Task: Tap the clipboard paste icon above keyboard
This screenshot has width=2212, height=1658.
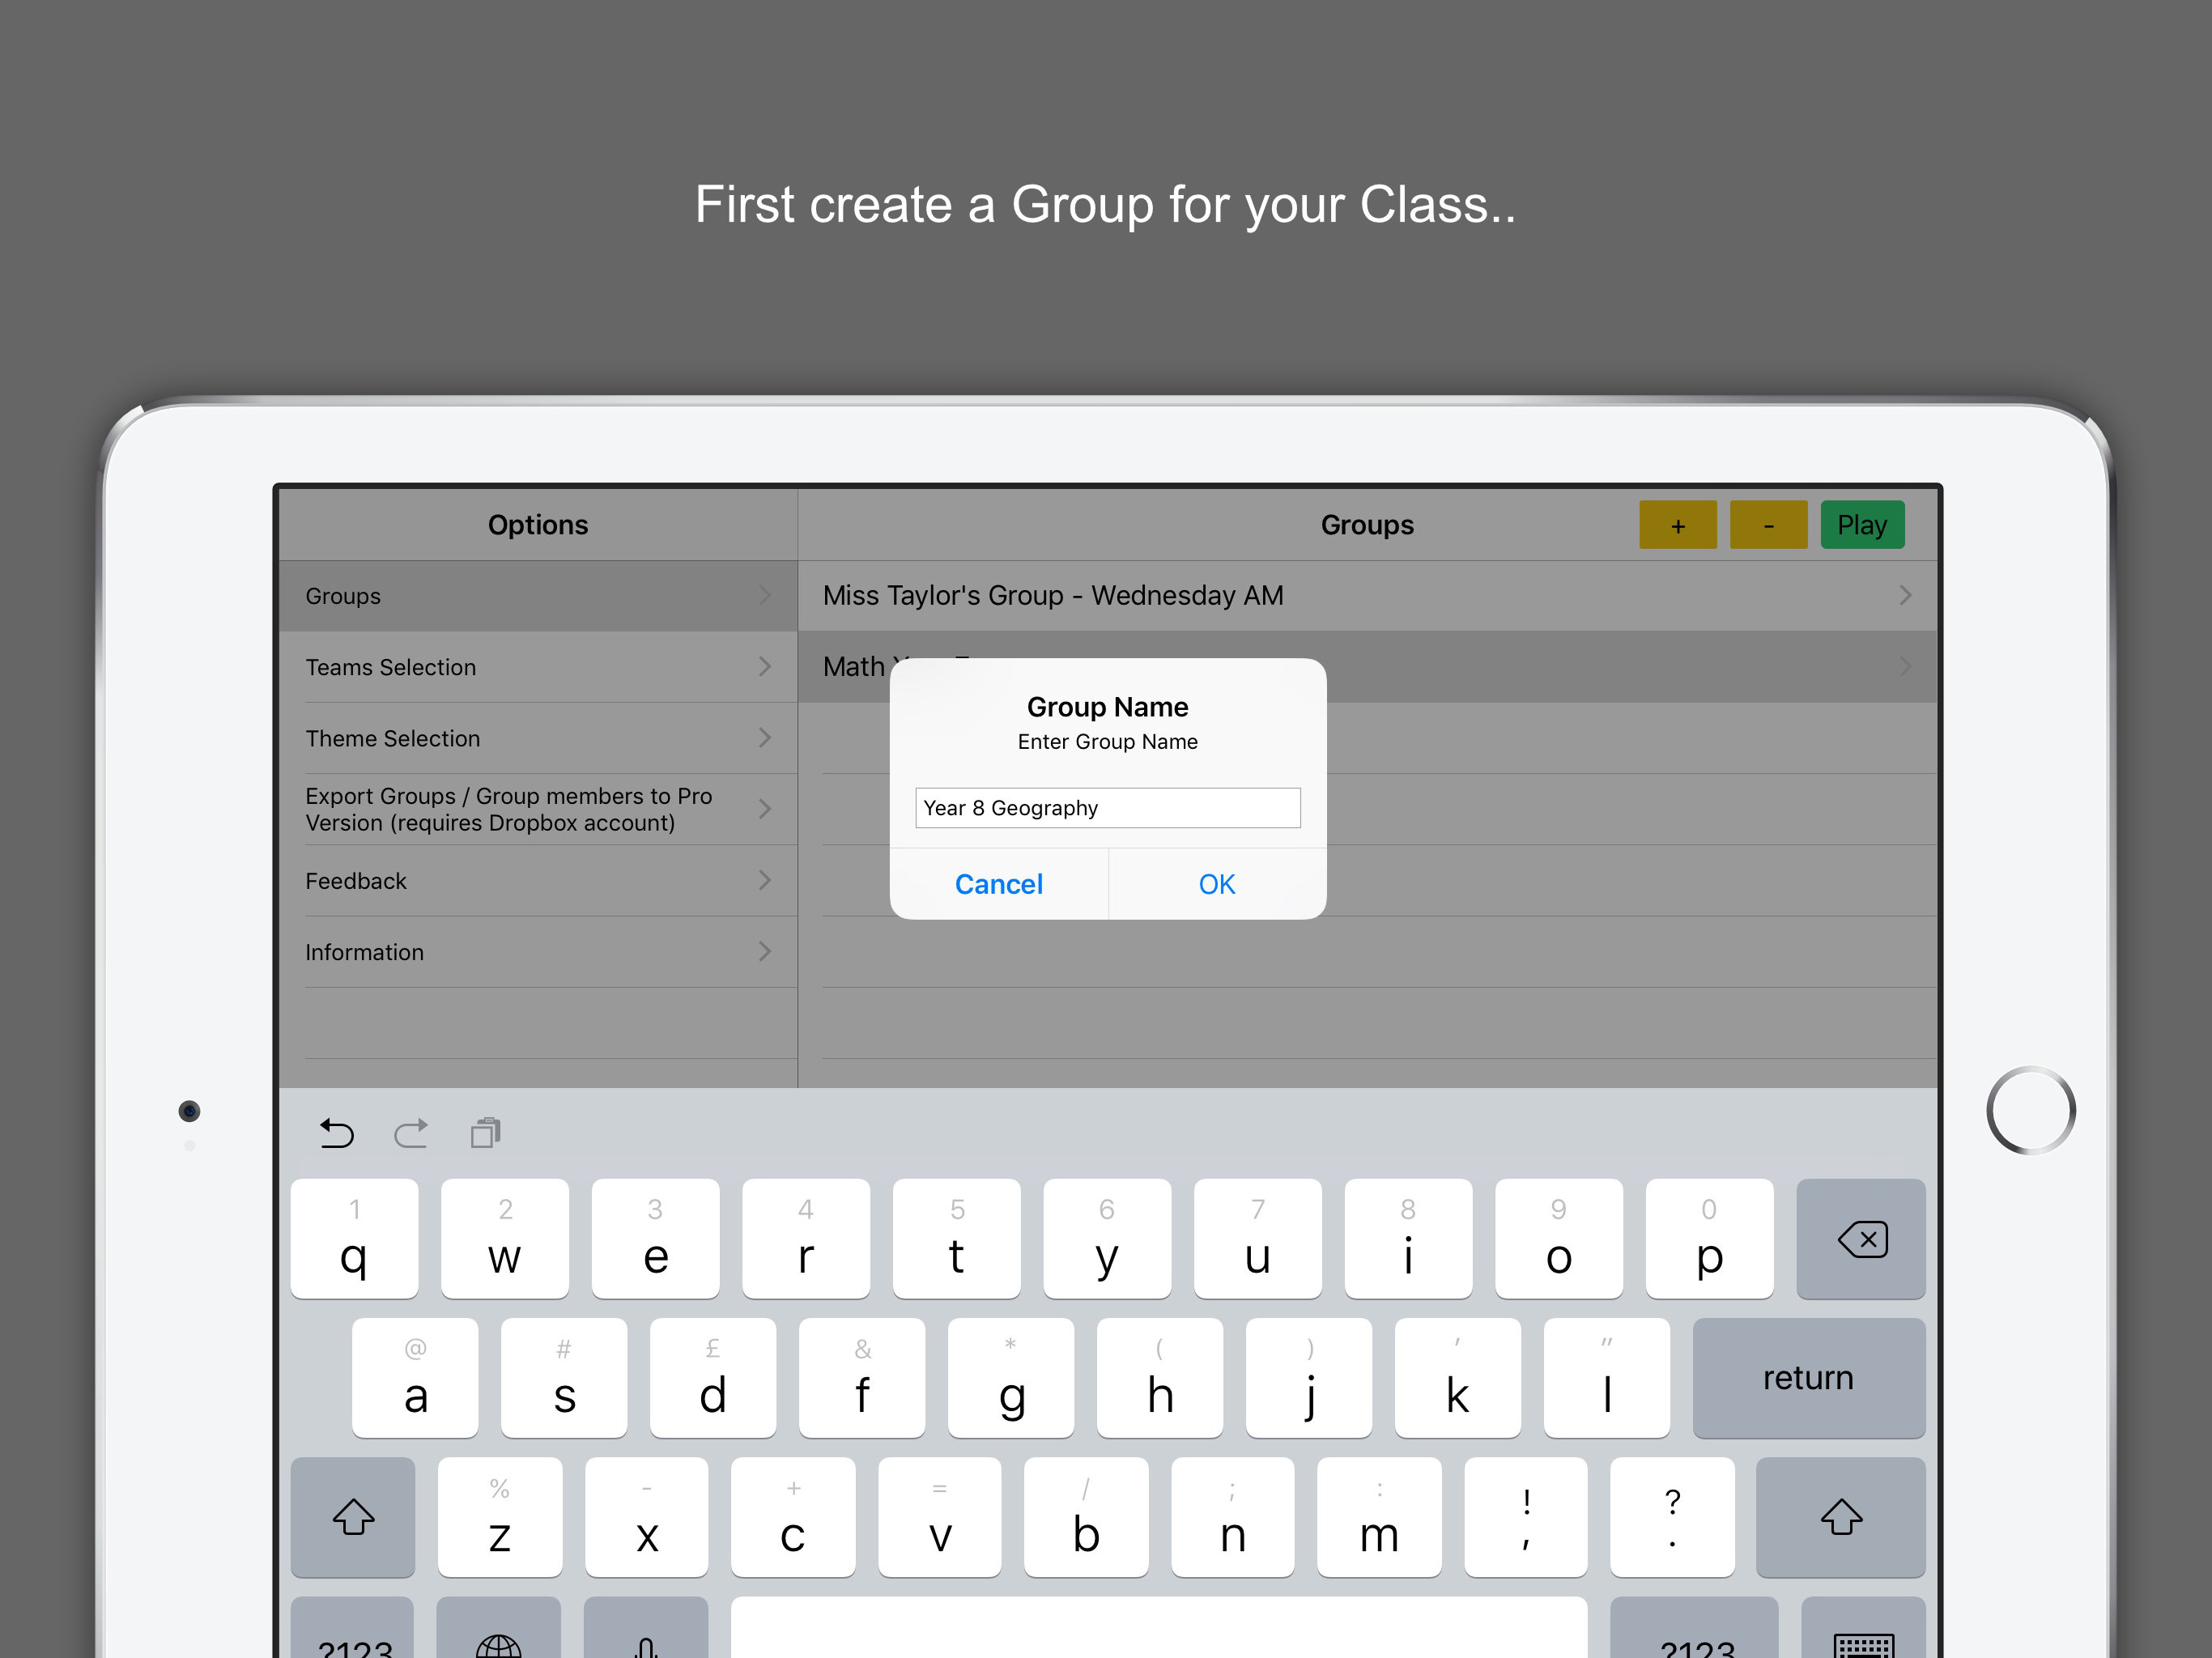Action: pyautogui.click(x=486, y=1133)
